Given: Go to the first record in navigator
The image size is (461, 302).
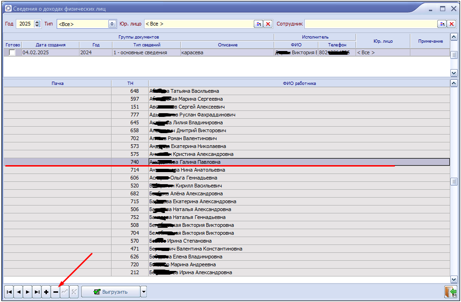Looking at the screenshot, I should (9, 292).
